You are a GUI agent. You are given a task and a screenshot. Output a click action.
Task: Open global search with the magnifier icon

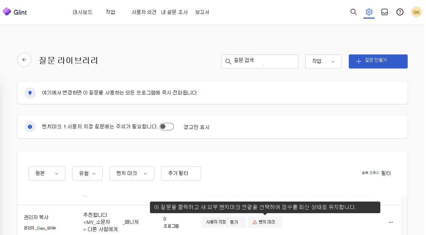click(353, 12)
